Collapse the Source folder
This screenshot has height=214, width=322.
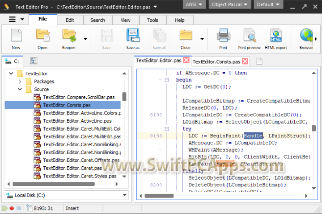tap(20, 89)
